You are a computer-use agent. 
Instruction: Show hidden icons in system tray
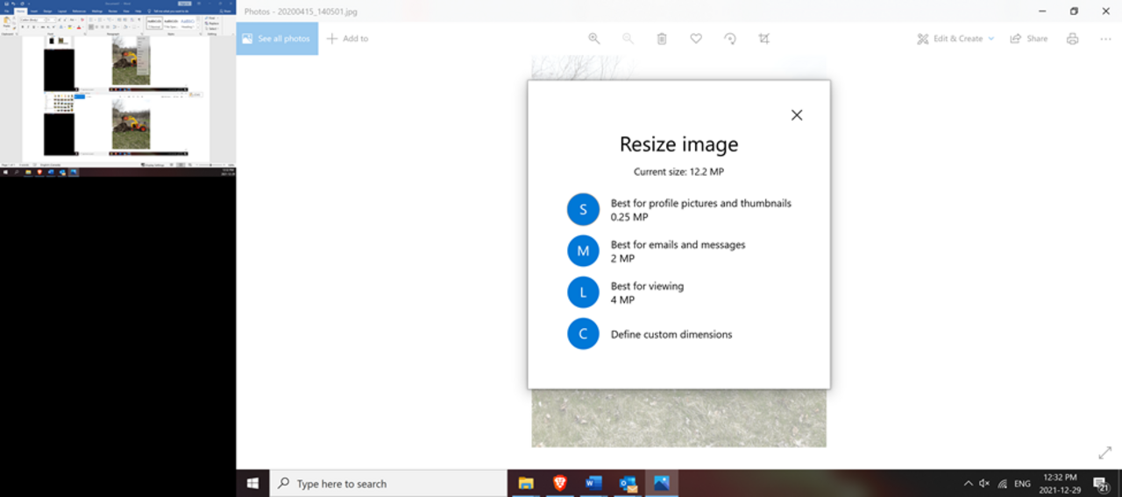pyautogui.click(x=968, y=483)
